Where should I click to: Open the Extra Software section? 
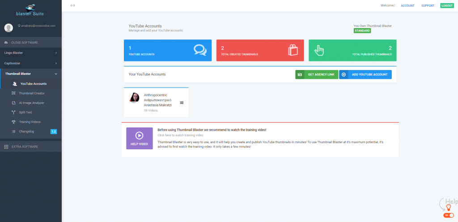click(31, 147)
